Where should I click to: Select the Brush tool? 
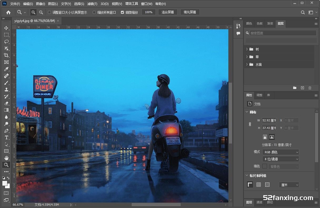[6, 83]
